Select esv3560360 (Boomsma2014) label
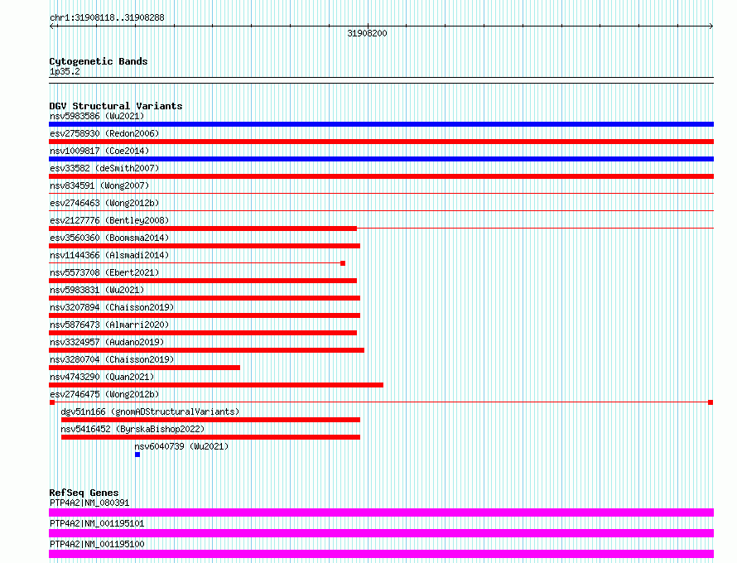The image size is (737, 563). (x=109, y=238)
